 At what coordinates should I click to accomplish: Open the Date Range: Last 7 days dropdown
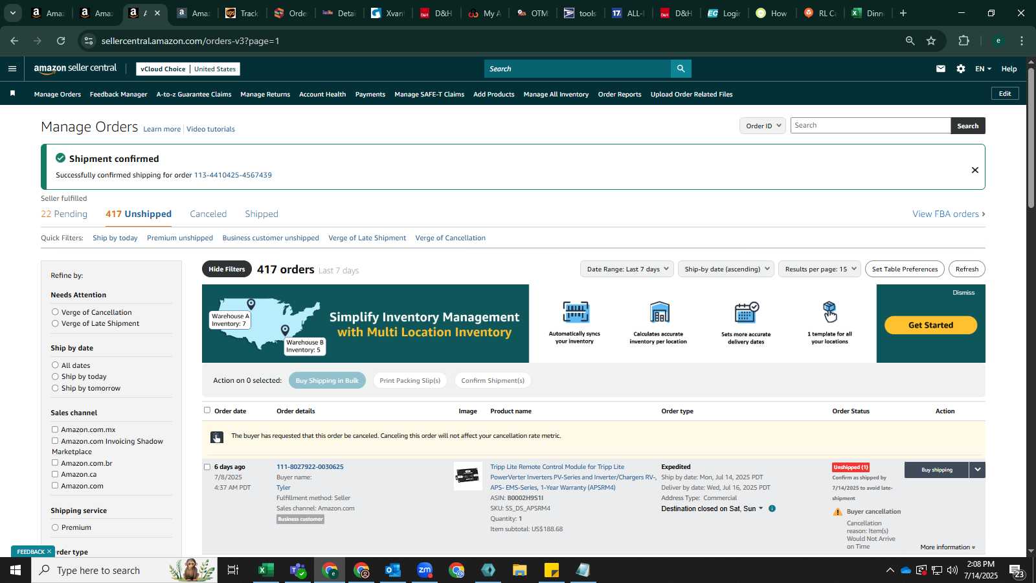pyautogui.click(x=627, y=269)
